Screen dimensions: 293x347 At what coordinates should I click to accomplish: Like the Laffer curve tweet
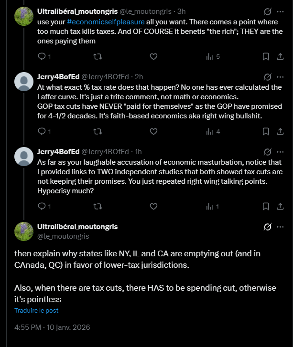click(153, 131)
